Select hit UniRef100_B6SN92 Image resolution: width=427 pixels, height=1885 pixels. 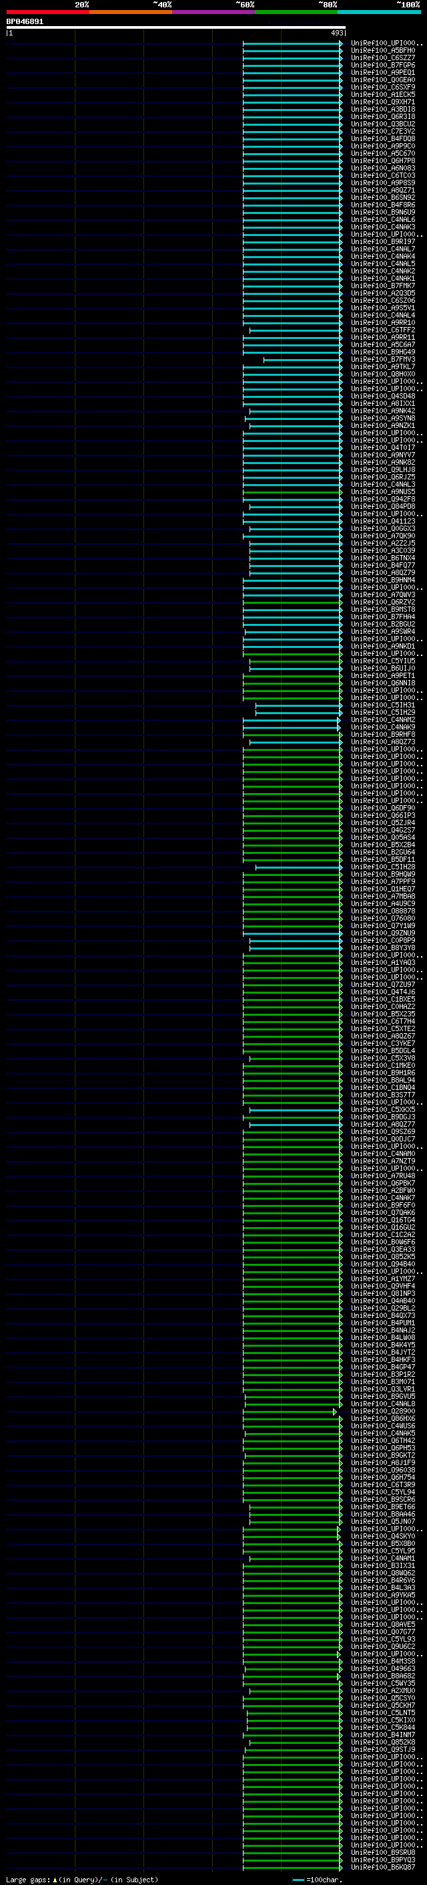point(382,197)
